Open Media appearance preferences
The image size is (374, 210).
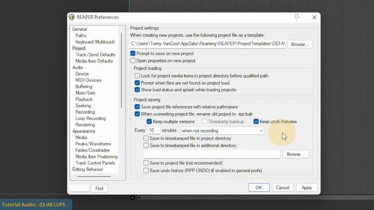click(x=81, y=138)
